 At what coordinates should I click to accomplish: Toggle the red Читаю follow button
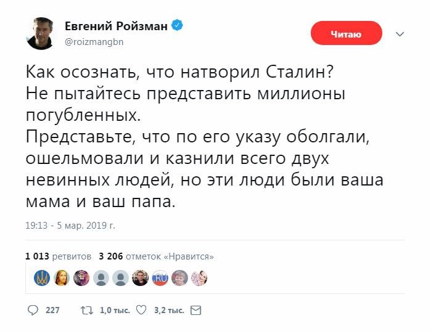pos(346,33)
